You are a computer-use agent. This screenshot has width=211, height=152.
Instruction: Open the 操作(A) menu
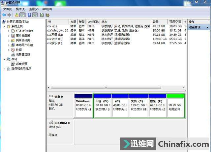20,9
